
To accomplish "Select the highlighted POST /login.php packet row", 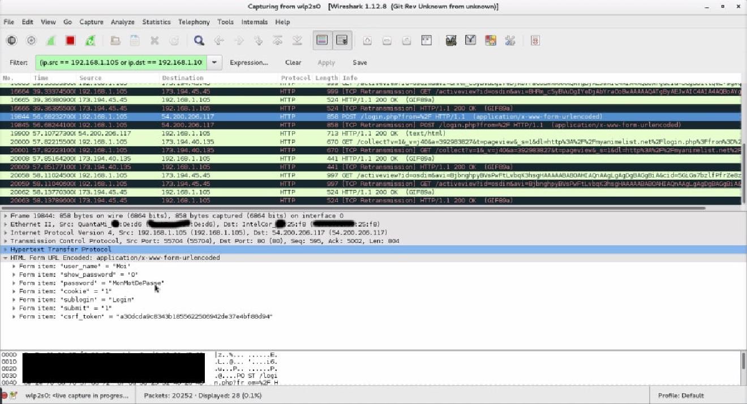I will tap(226, 116).
